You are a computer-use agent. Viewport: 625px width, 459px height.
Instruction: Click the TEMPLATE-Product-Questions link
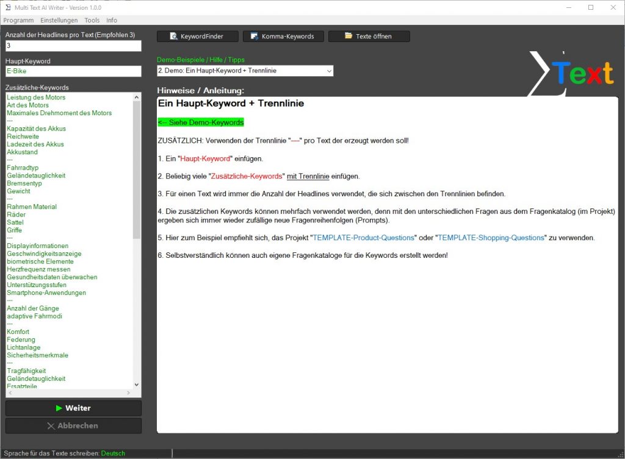(x=363, y=238)
